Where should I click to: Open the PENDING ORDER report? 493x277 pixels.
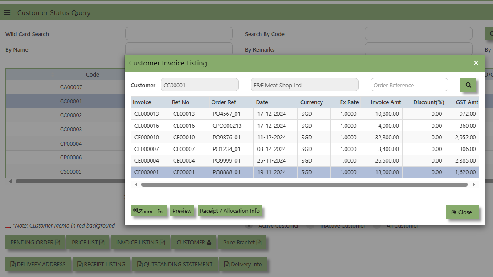click(x=35, y=242)
